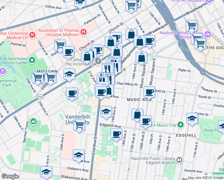The height and width of the screenshot is (180, 224).
Task: Click the shopping cart marker above Nashville WhatLiesYou Wings
Action: pos(192,26)
